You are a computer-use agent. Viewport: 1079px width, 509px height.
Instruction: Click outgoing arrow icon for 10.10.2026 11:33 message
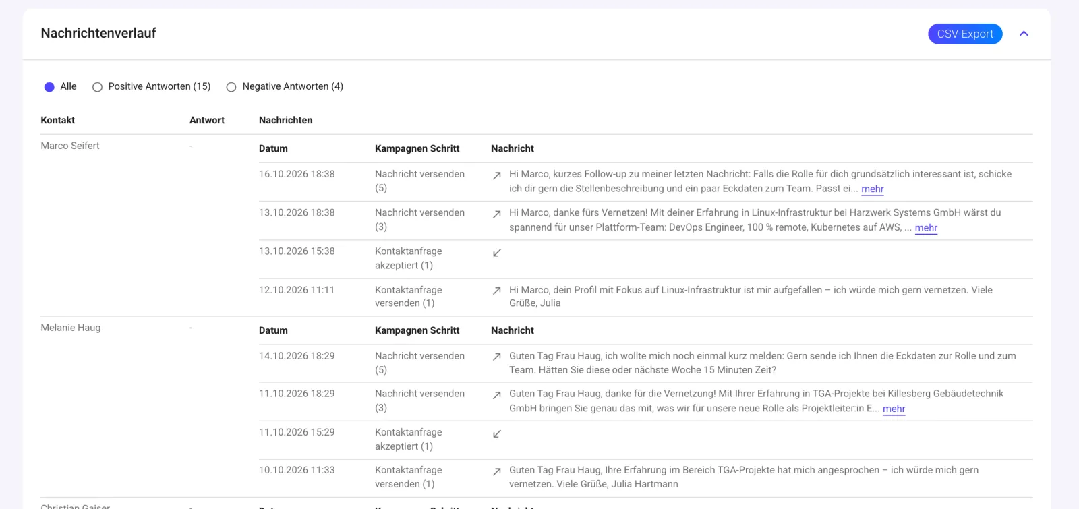[497, 471]
